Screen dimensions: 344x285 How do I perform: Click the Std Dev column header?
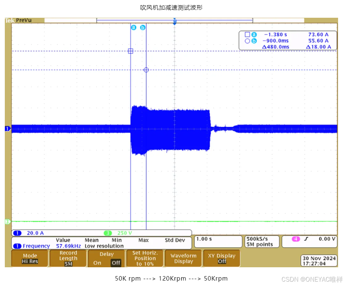pos(175,240)
